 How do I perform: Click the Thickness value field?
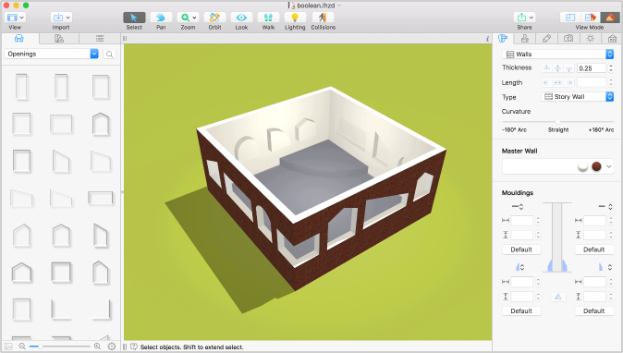592,68
